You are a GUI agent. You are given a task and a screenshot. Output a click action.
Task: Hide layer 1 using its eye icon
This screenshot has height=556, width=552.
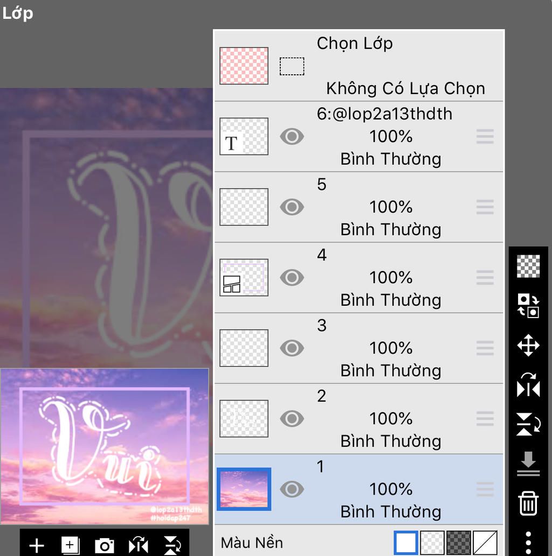point(292,489)
